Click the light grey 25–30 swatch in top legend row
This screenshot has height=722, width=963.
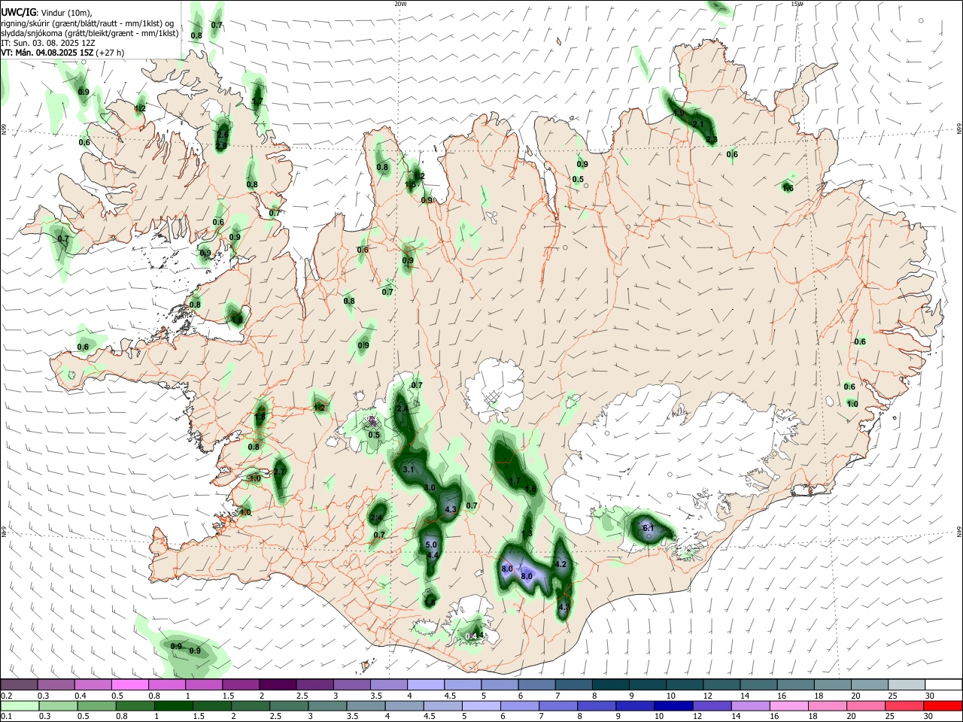point(906,684)
